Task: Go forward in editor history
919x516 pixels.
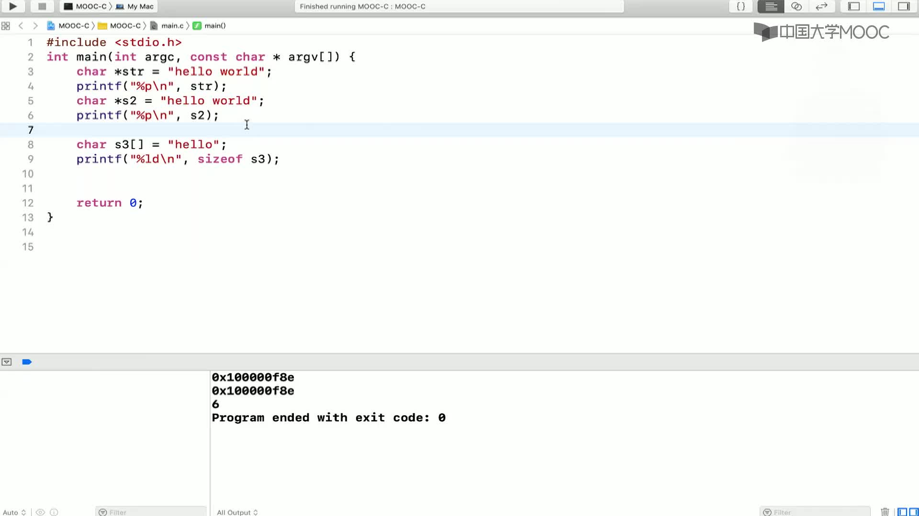Action: [35, 26]
